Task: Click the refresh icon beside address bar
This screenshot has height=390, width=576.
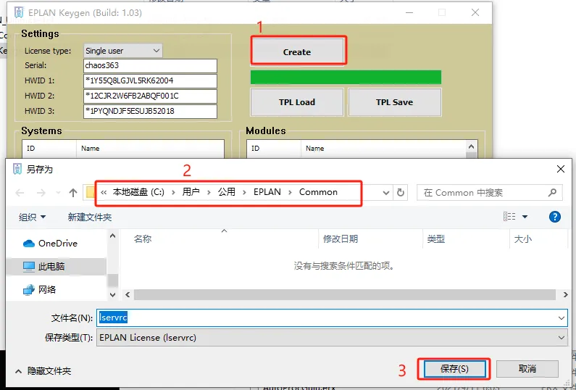Action: pyautogui.click(x=401, y=193)
